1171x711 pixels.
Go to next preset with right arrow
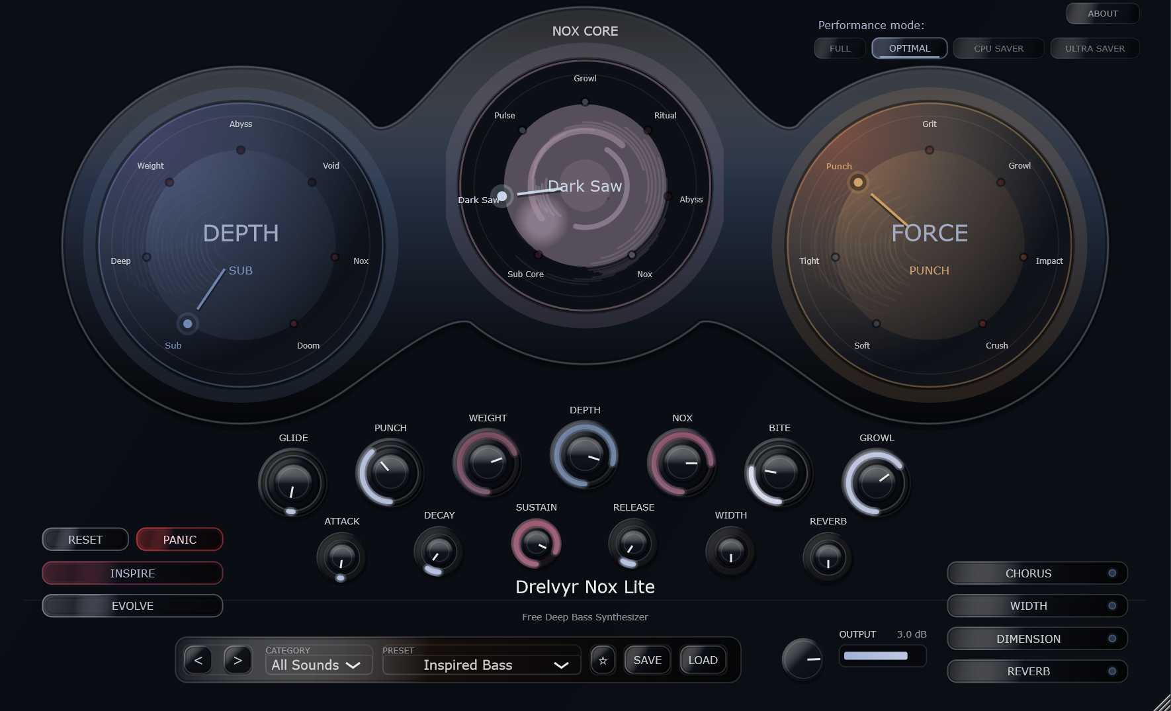click(x=238, y=660)
